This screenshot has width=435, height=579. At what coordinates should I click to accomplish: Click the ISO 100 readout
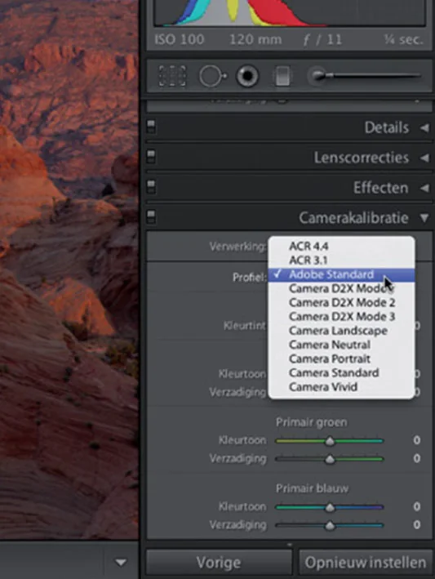point(179,39)
